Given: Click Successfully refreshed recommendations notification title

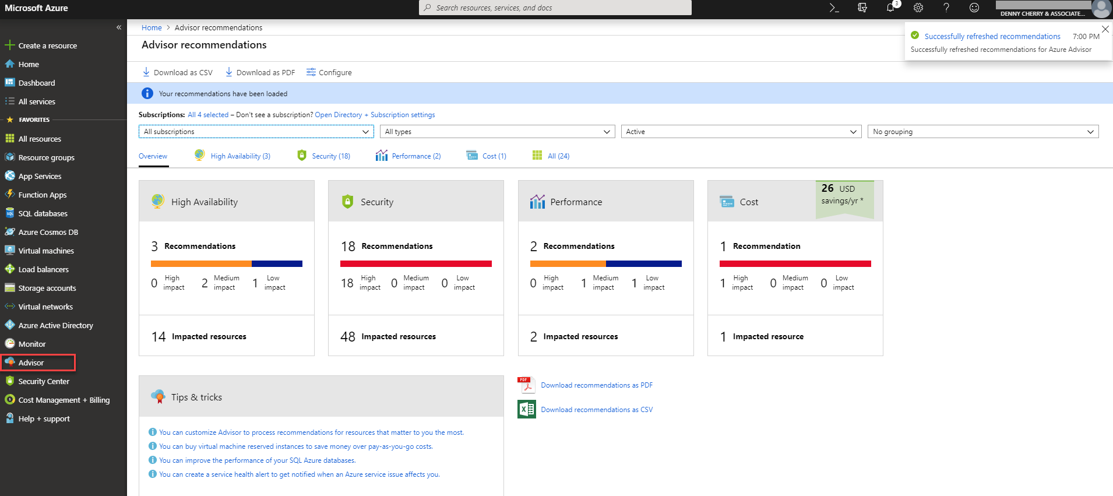Looking at the screenshot, I should pyautogui.click(x=992, y=36).
